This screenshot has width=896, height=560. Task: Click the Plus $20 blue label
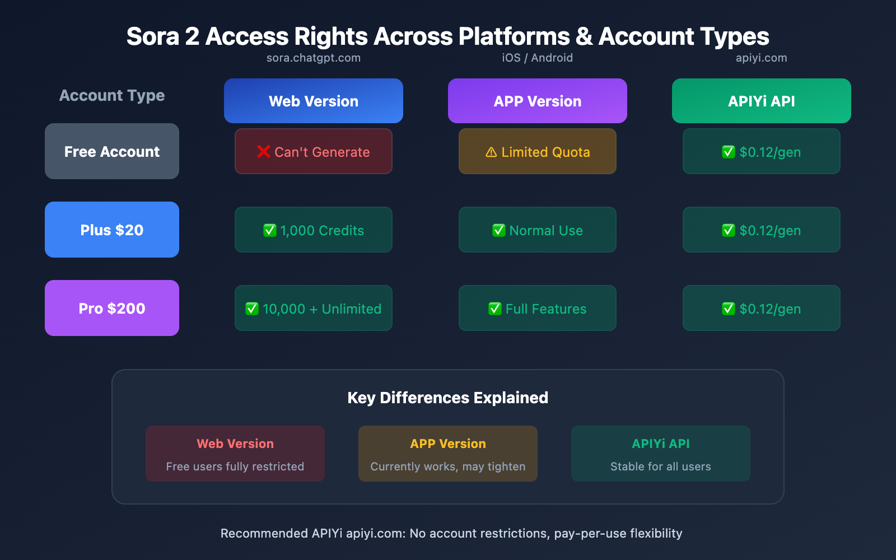(x=112, y=230)
